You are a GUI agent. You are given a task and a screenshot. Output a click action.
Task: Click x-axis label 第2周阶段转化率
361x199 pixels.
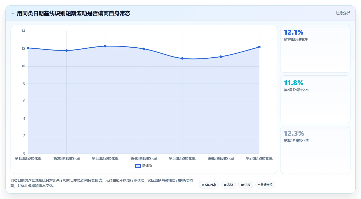point(67,158)
